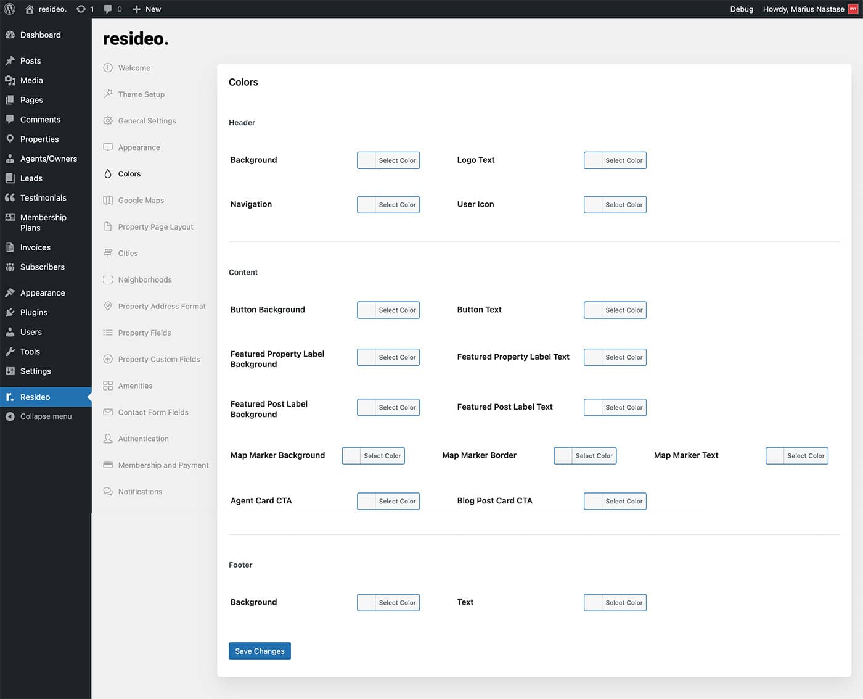Click the WordPress logo icon
Viewport: 863px width, 699px height.
pos(10,9)
